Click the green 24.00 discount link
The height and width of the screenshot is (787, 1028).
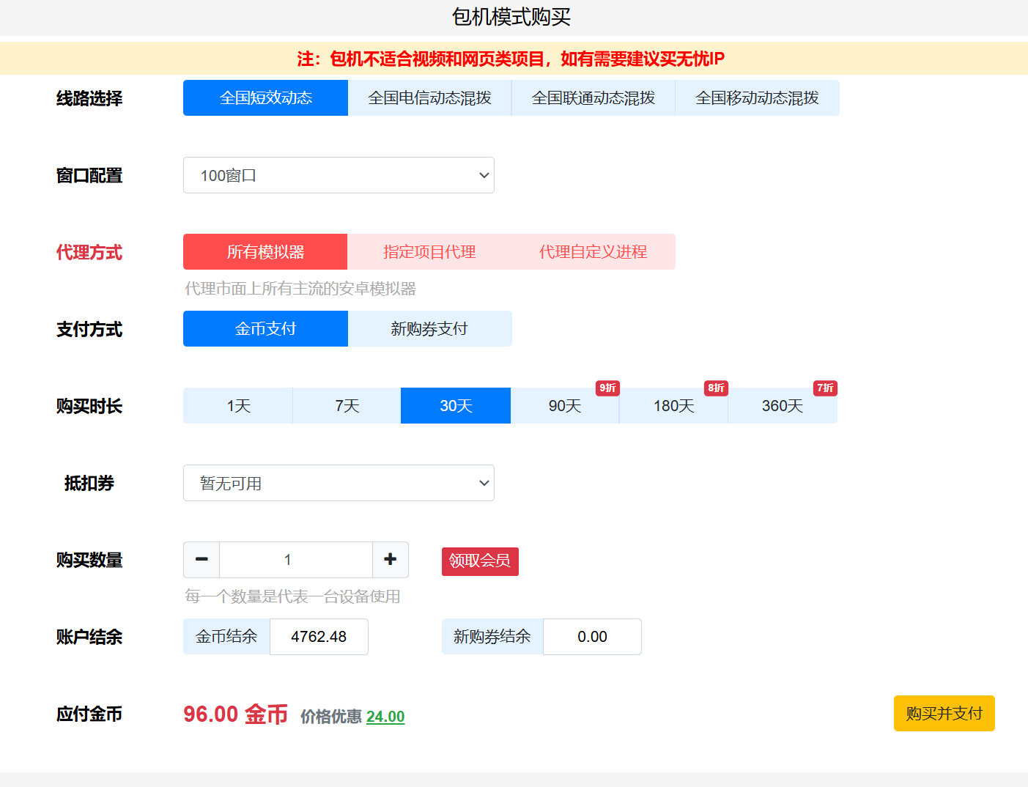(385, 717)
